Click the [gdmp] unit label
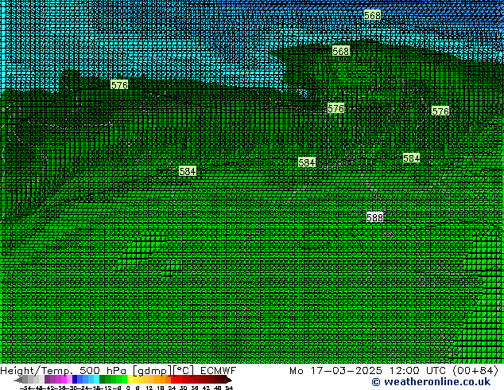 (x=153, y=371)
